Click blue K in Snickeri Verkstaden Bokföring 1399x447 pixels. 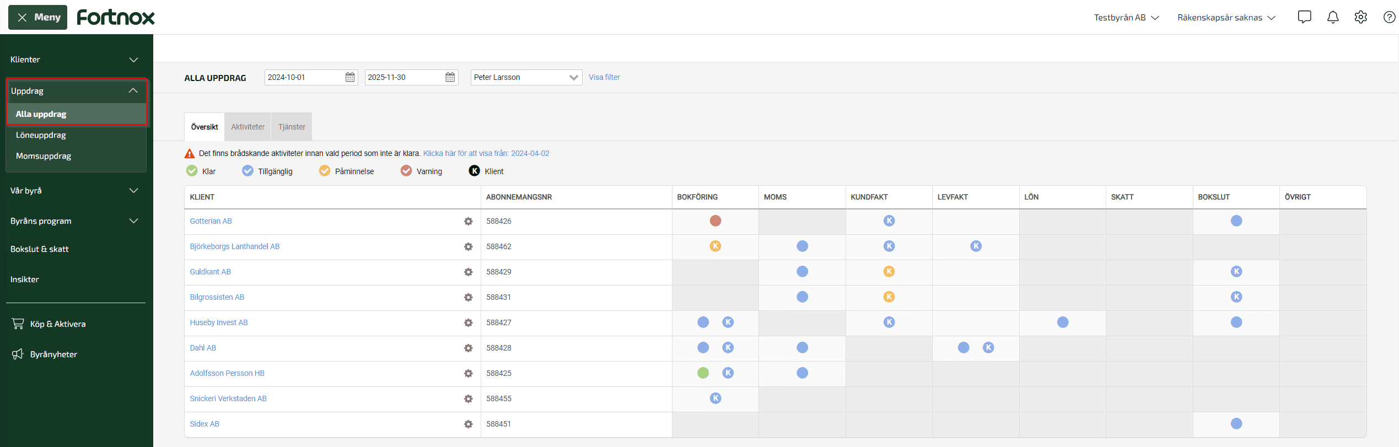715,398
